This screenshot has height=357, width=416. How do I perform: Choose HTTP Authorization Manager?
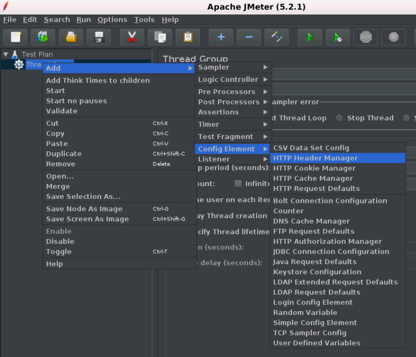[x=338, y=241]
